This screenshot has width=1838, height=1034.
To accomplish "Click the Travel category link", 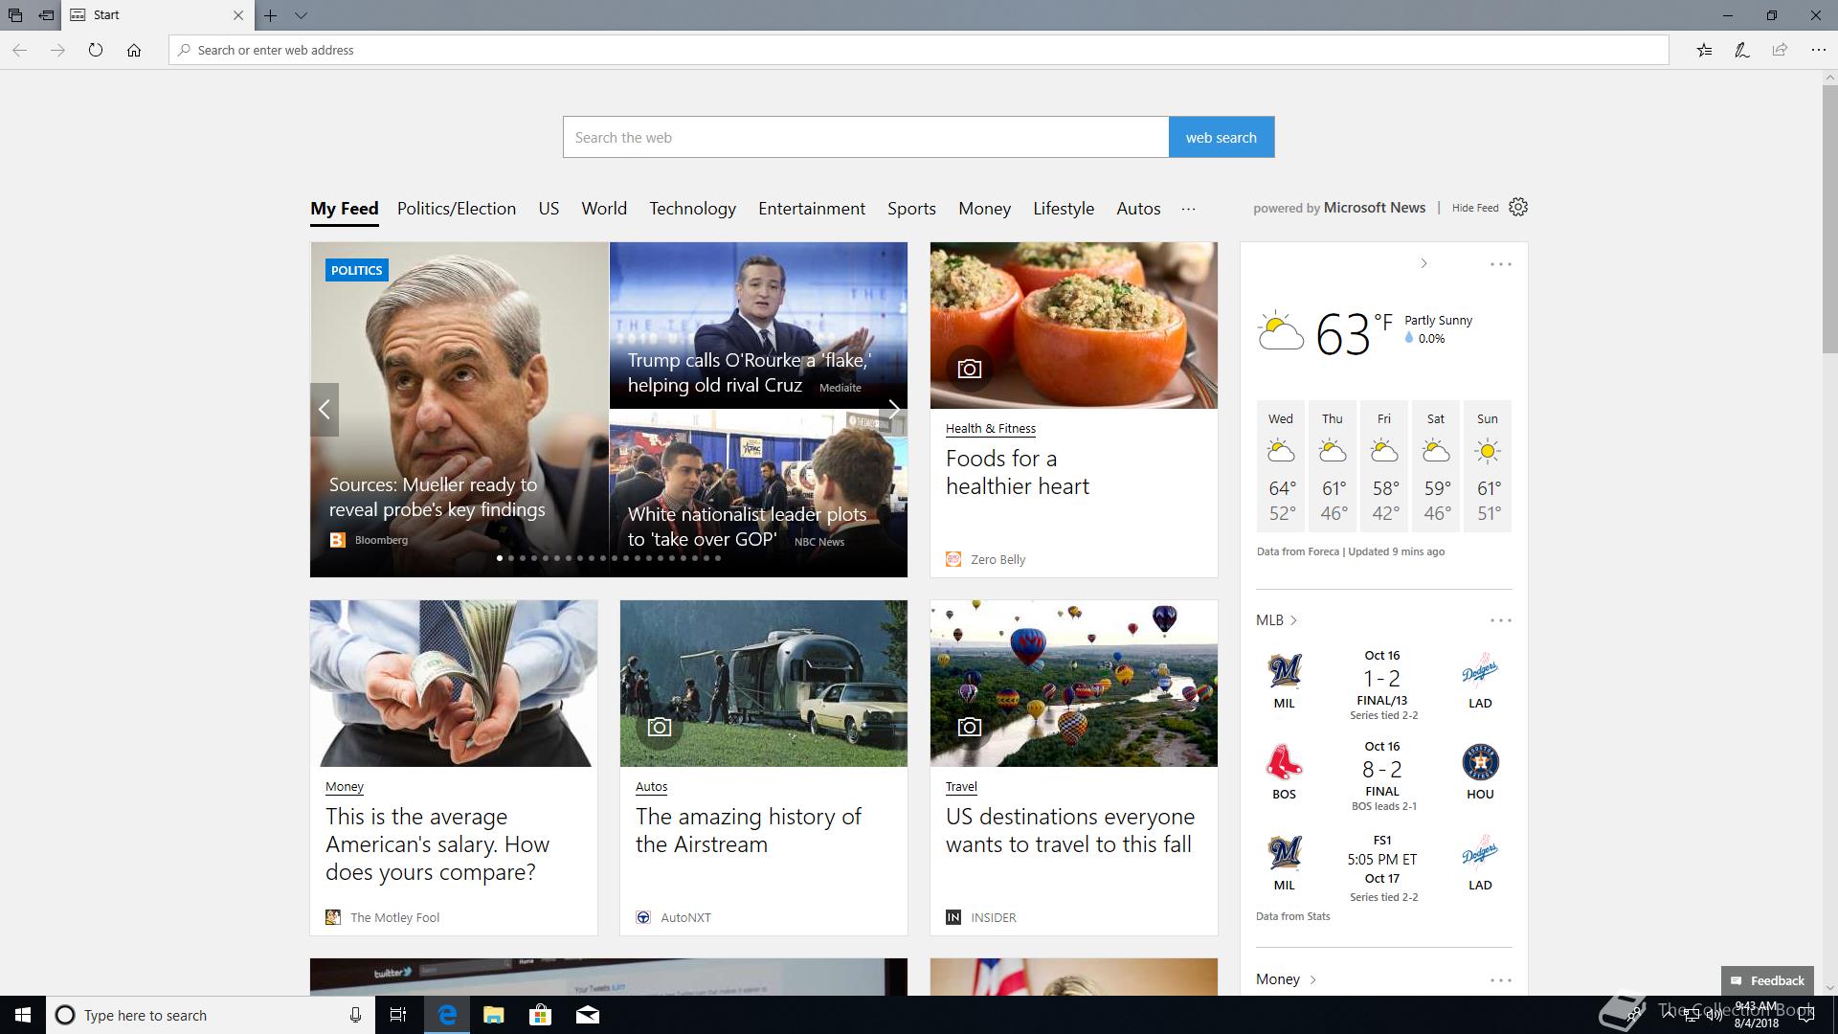I will tap(961, 786).
